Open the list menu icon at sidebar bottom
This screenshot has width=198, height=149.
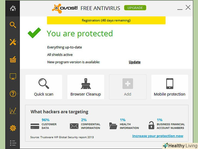[x=13, y=143]
